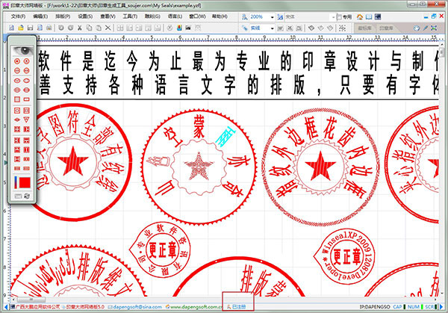The image size is (448, 313).
Task: Click the www.dapengsoft.com.cn website link
Action: coord(196,307)
